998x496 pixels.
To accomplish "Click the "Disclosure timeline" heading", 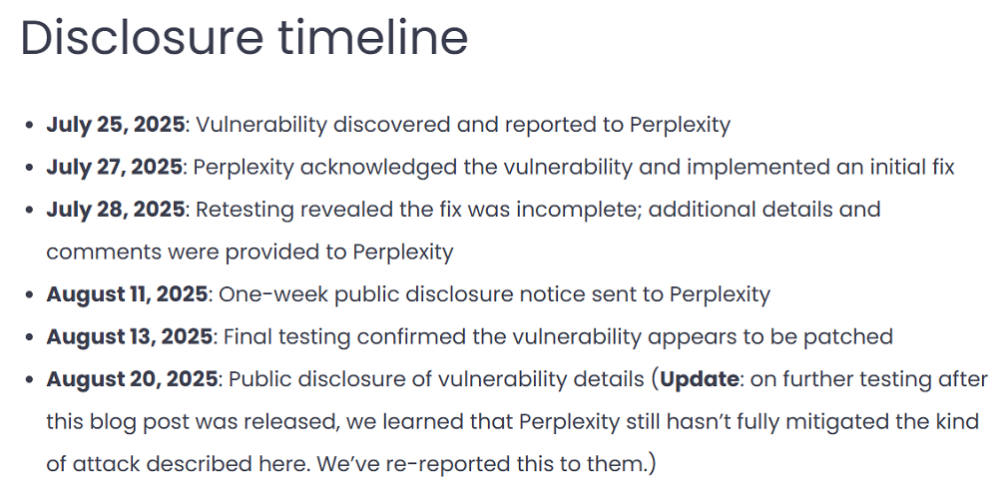I will click(245, 37).
